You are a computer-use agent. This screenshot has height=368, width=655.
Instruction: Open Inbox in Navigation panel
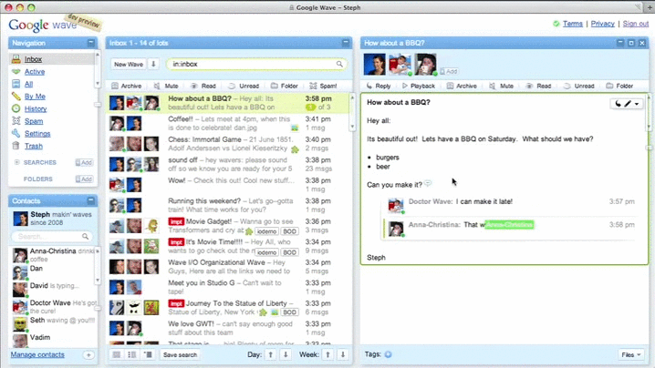[33, 59]
